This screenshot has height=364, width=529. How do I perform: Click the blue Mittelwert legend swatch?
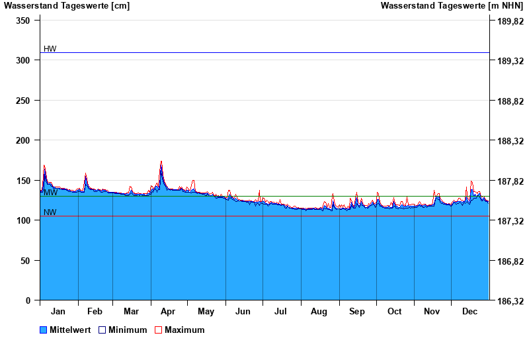coord(44,330)
